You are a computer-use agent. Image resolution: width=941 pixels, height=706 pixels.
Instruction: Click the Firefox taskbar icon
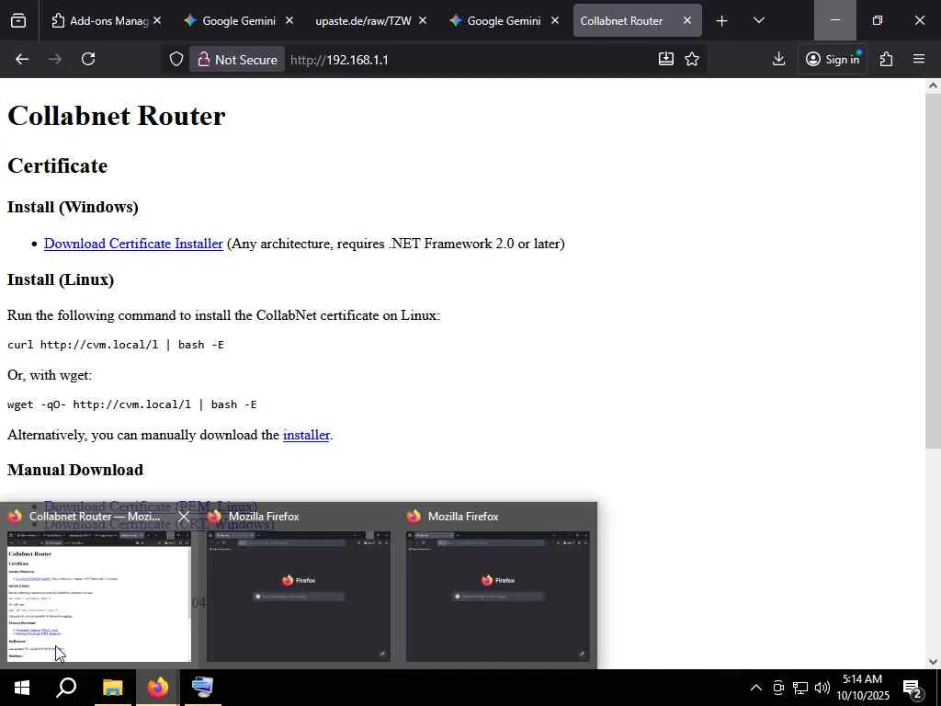pyautogui.click(x=157, y=688)
